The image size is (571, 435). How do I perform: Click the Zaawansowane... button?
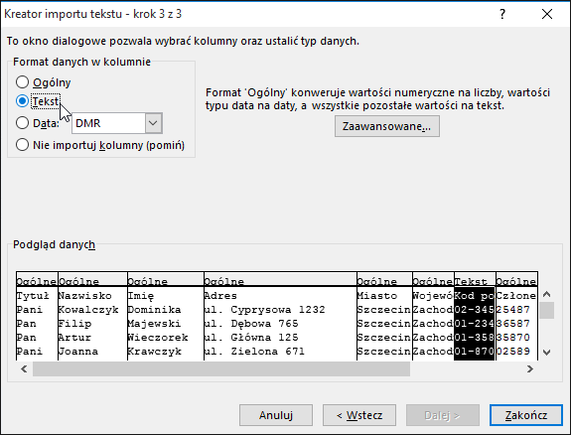tap(386, 126)
